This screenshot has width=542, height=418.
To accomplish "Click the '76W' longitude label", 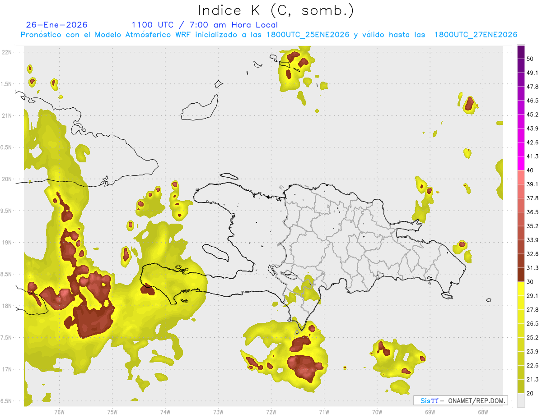I will click(59, 412).
